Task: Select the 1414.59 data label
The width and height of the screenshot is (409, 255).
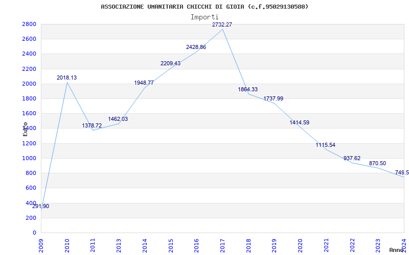Action: coord(300,122)
